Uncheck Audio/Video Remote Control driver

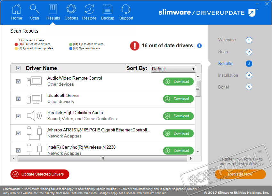click(x=18, y=81)
